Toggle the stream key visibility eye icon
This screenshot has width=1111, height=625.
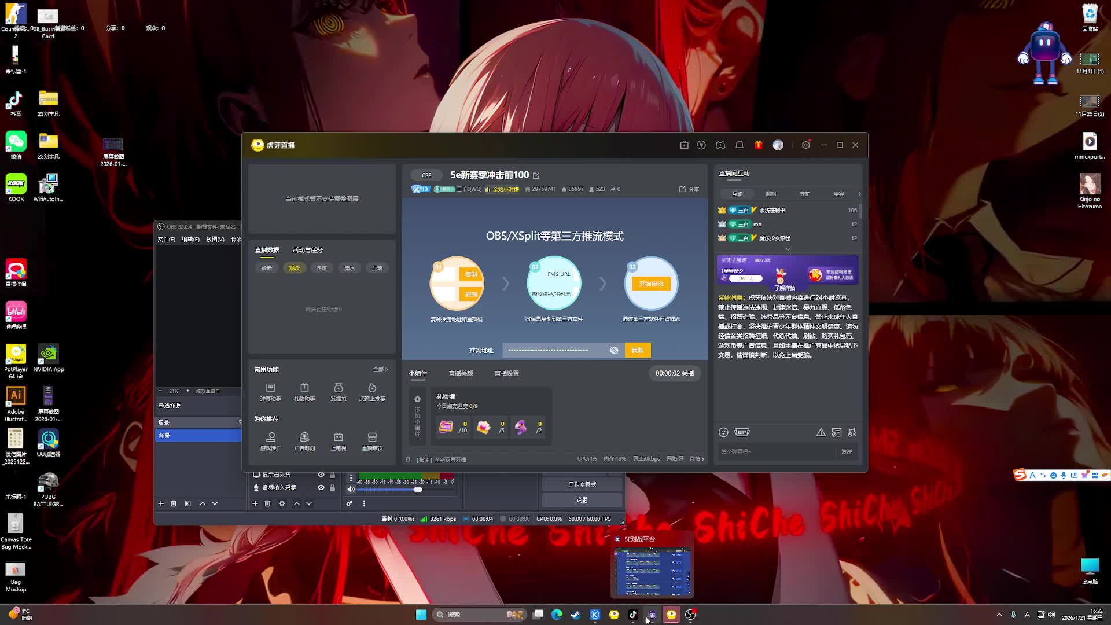614,350
